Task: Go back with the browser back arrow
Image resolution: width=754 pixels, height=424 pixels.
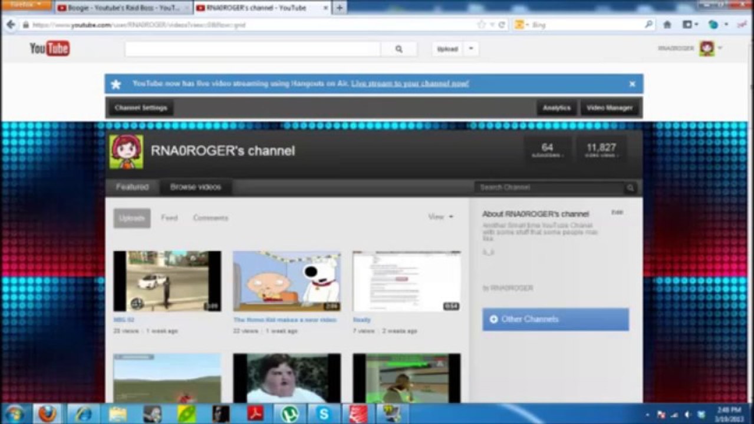Action: pos(11,25)
